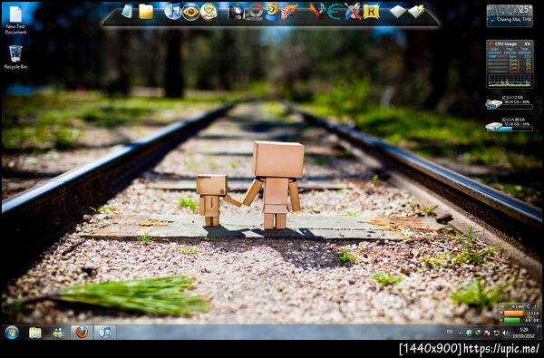
Task: Open the yellow folder dock icon
Action: click(x=146, y=12)
